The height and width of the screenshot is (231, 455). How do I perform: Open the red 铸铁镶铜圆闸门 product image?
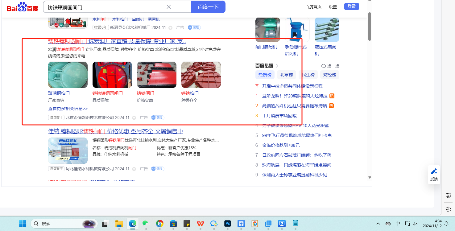(x=112, y=75)
